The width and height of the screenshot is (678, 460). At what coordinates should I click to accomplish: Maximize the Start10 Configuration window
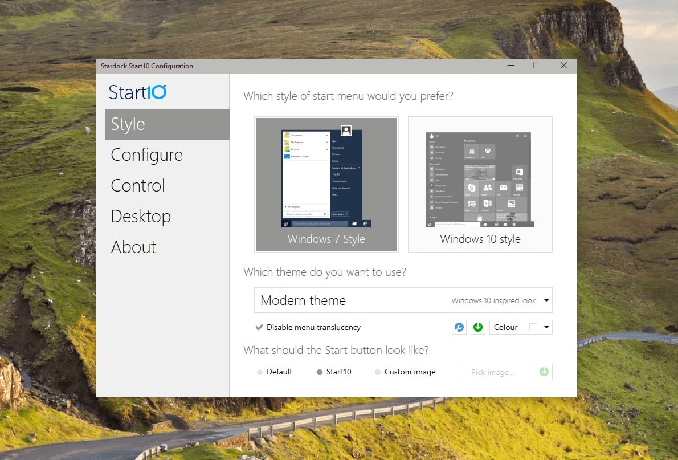pyautogui.click(x=537, y=66)
